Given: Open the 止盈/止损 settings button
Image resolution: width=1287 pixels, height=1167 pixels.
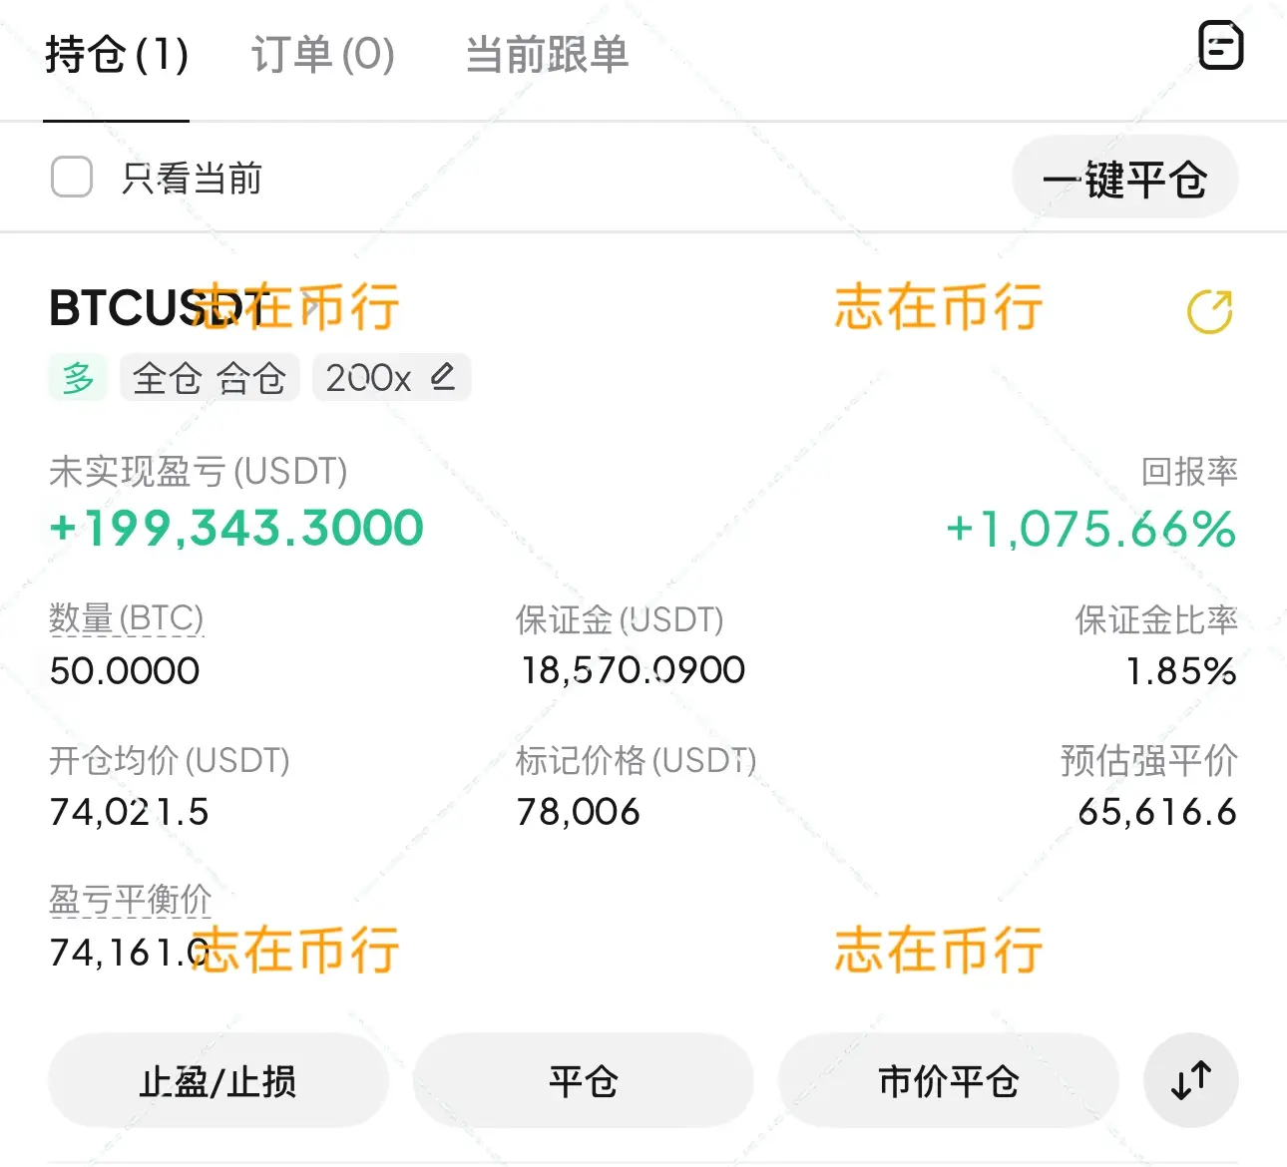Looking at the screenshot, I should 218,1081.
